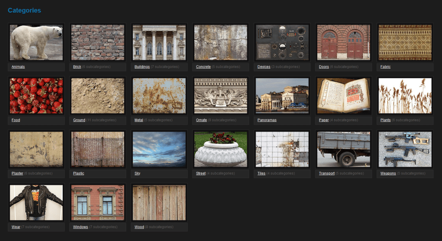Click the Doors text link
This screenshot has width=442, height=241.
[x=324, y=67]
